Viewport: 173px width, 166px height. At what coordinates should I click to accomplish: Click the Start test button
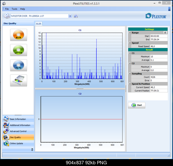tap(136, 105)
